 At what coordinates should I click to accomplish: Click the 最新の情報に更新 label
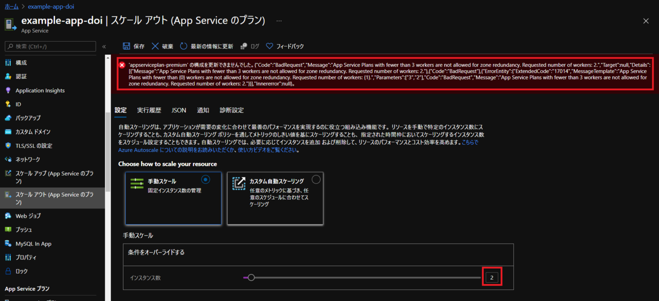click(211, 47)
